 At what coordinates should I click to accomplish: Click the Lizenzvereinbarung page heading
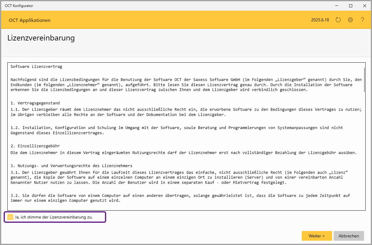(x=41, y=38)
